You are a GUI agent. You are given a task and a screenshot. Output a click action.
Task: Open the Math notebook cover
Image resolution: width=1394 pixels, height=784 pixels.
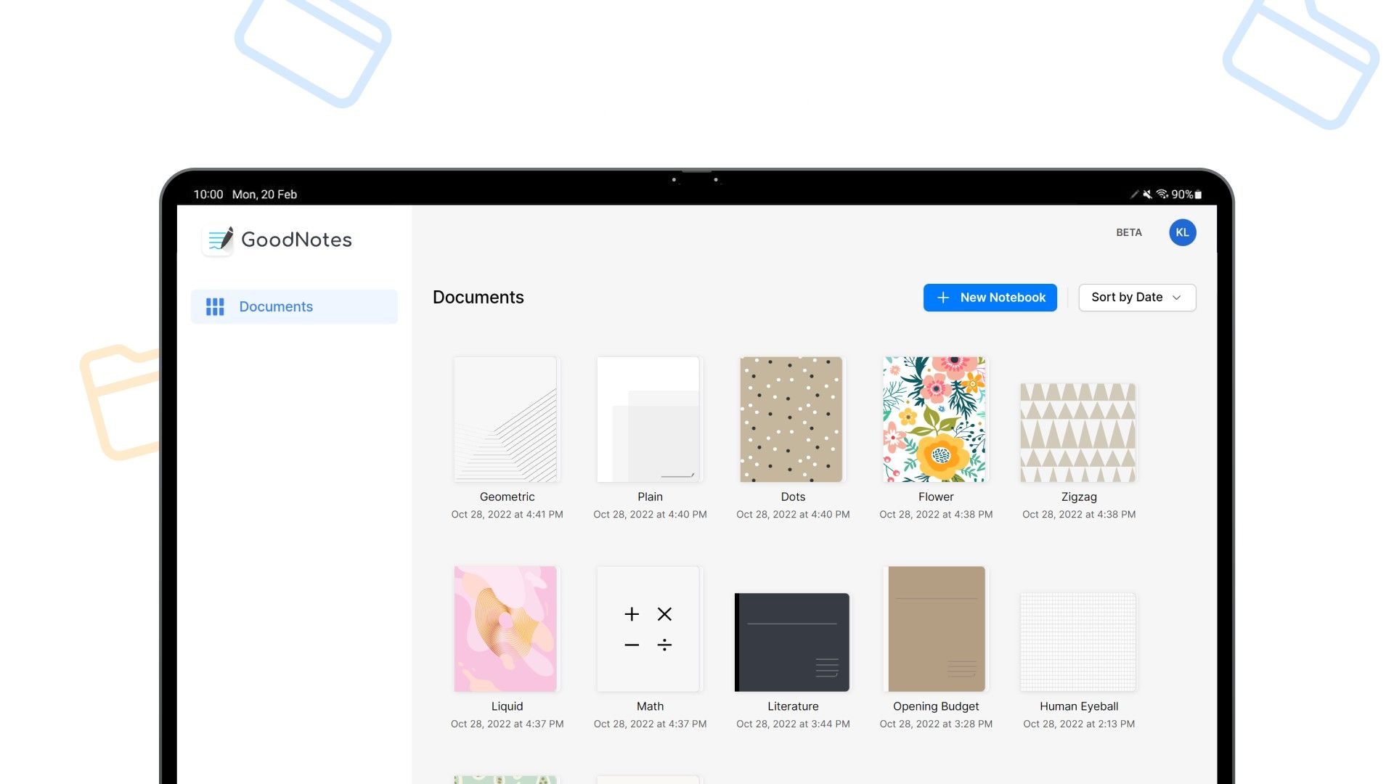pos(649,628)
